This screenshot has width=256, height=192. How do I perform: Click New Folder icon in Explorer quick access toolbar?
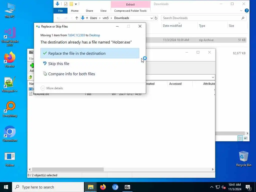tap(71, 4)
